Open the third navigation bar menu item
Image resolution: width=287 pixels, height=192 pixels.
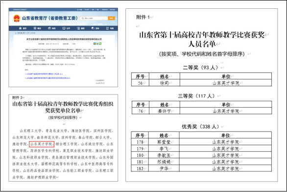point(52,28)
